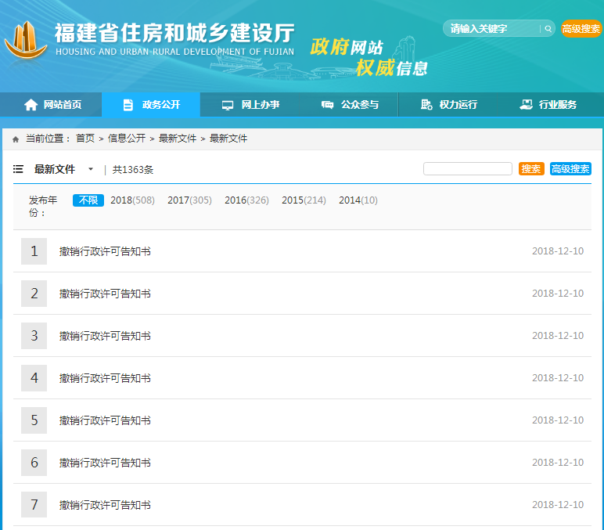The width and height of the screenshot is (604, 530).
Task: Open the 行业服务 nav tab
Action: (550, 104)
